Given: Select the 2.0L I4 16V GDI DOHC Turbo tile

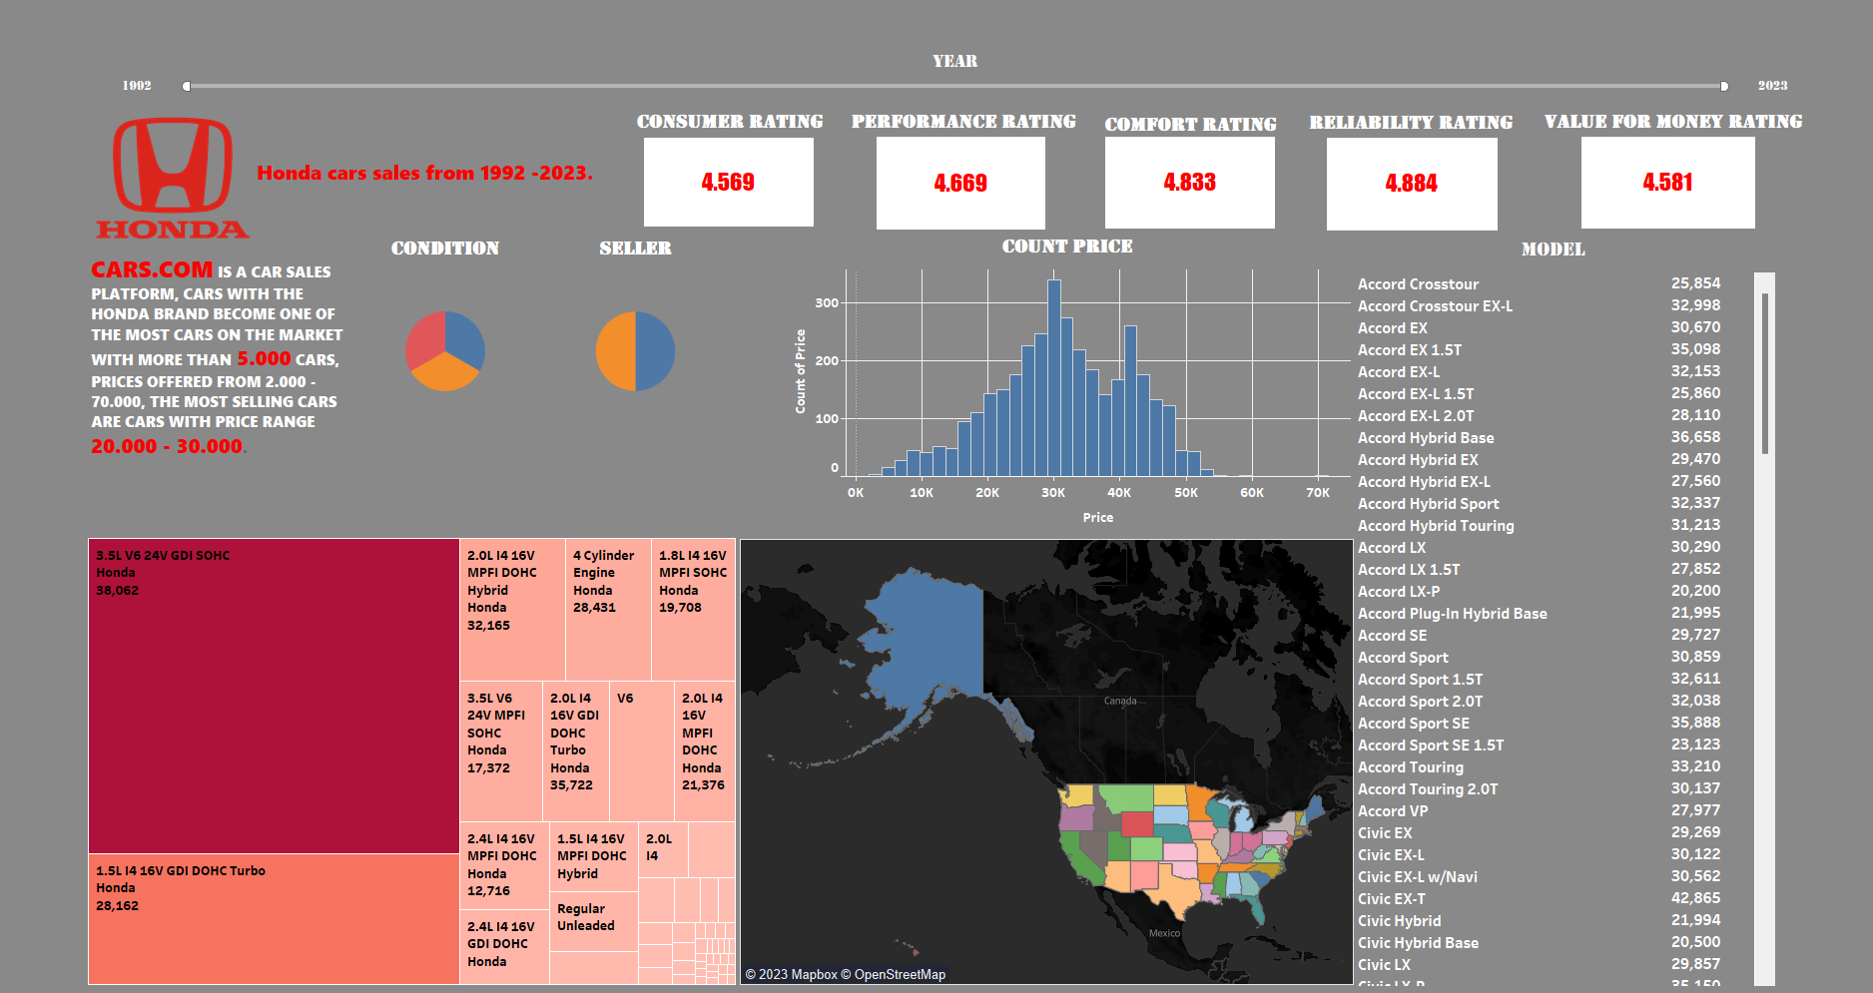Looking at the screenshot, I should 576,751.
